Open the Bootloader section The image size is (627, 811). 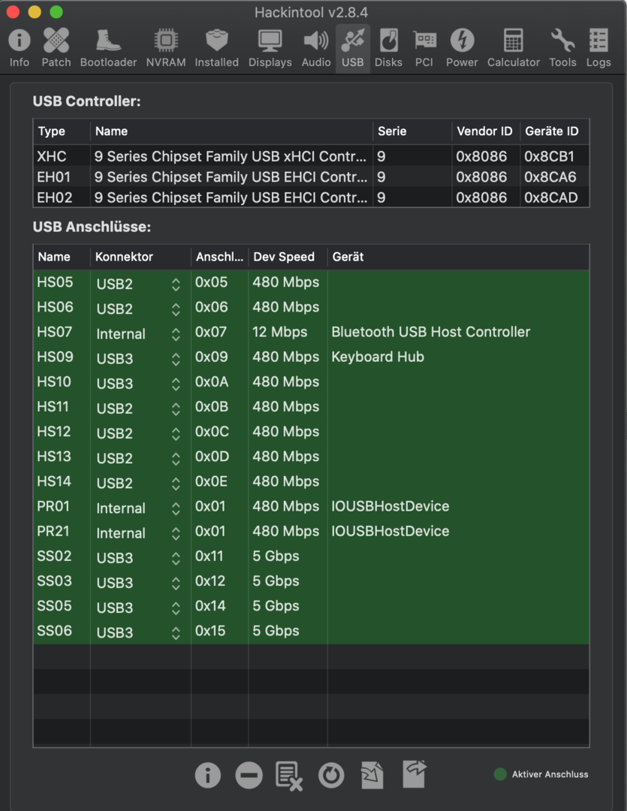(108, 47)
